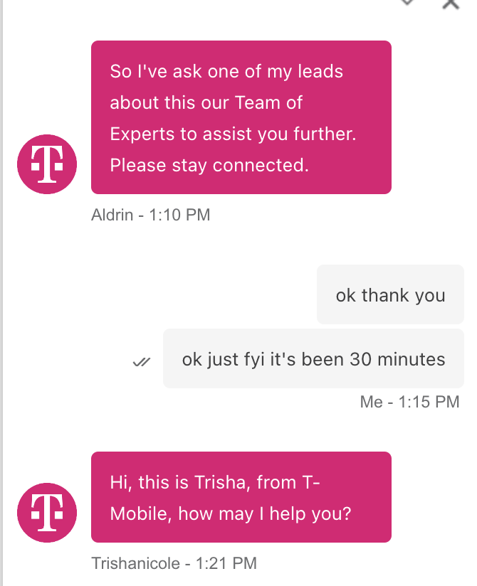
Task: Click the T-Mobile logo avatar beside Aldrin's message
Action: click(46, 164)
